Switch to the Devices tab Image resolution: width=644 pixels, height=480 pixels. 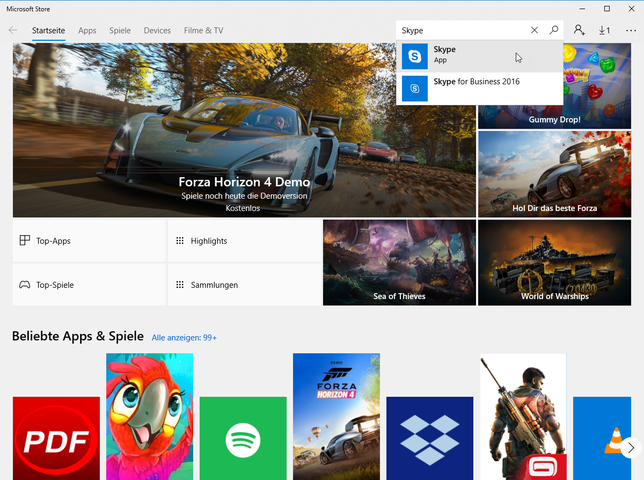coord(157,31)
